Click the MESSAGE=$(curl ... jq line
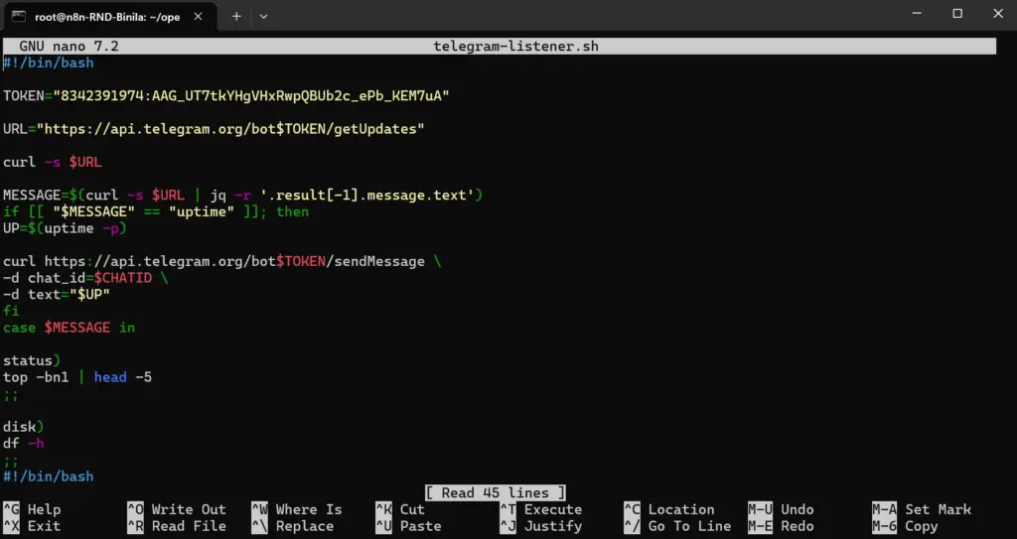The image size is (1017, 539). (243, 196)
